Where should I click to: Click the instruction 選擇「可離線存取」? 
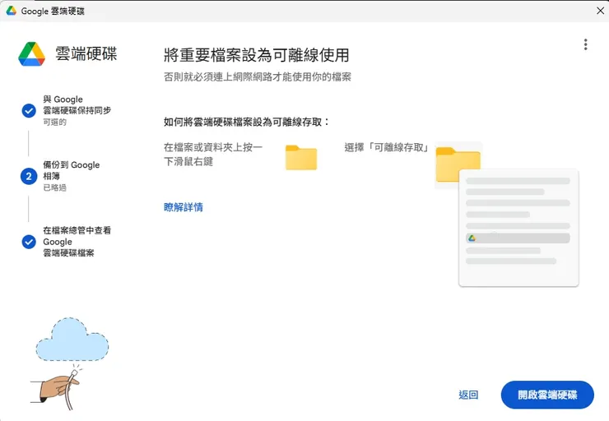[386, 147]
